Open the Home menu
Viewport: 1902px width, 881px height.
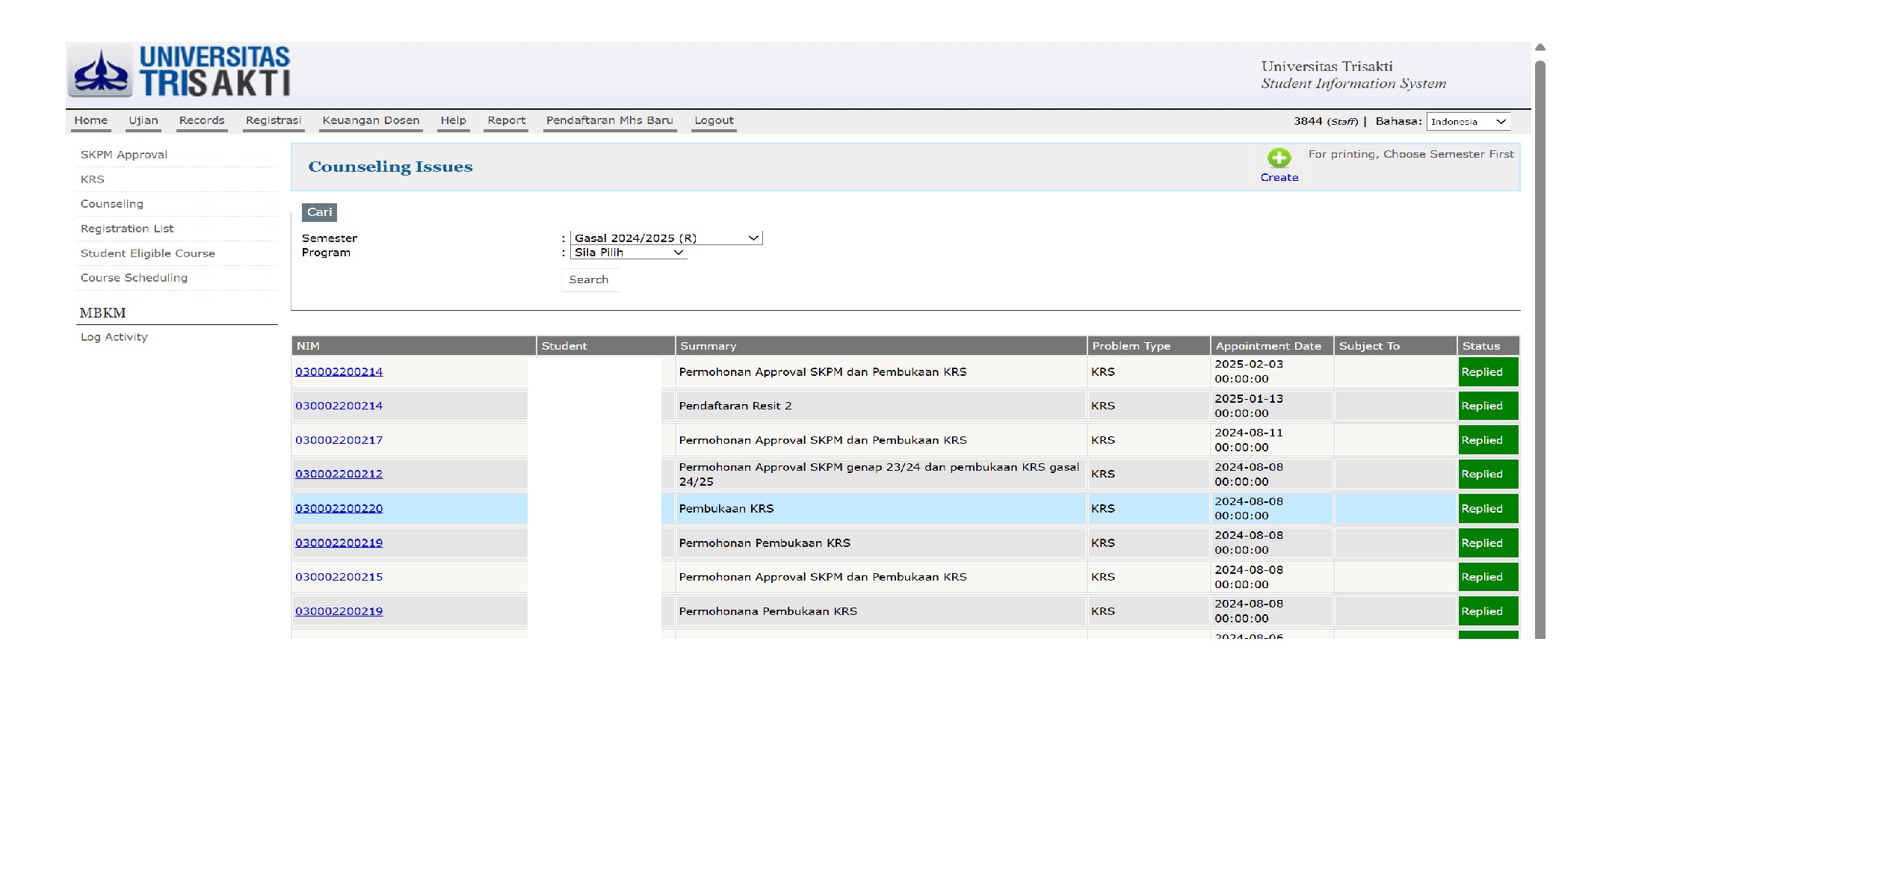(90, 120)
